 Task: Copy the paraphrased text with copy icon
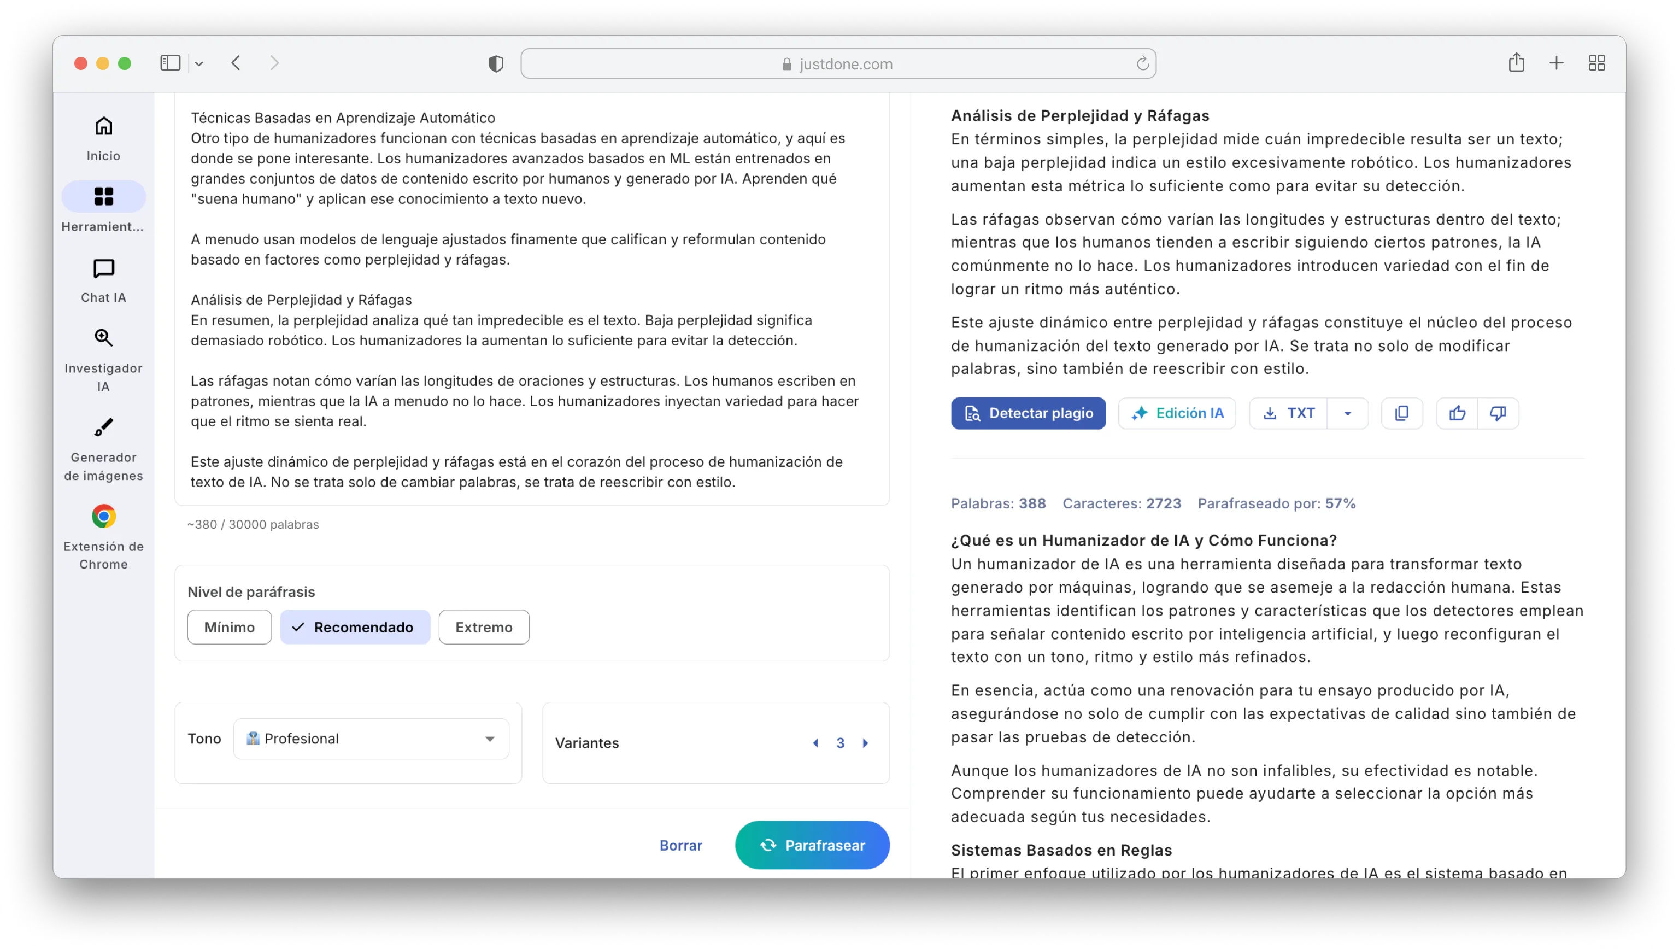1401,413
